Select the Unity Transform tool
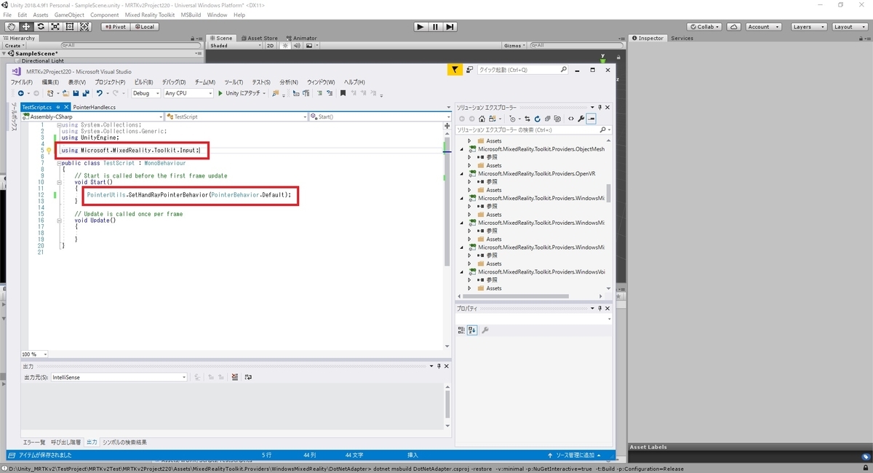This screenshot has height=473, width=873. point(84,27)
